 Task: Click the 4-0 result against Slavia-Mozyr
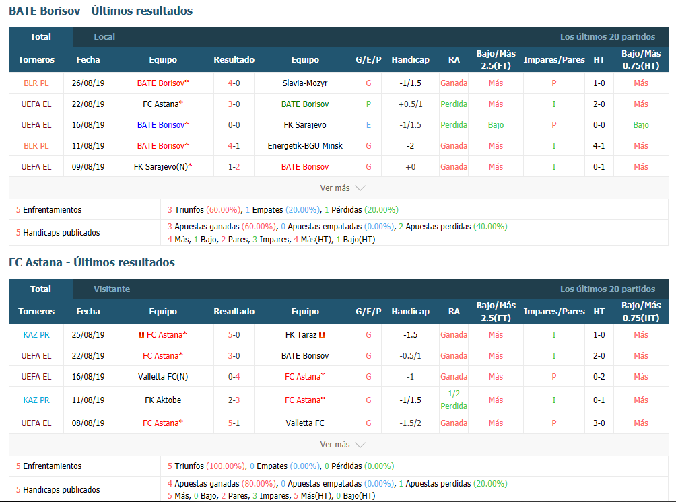point(234,83)
